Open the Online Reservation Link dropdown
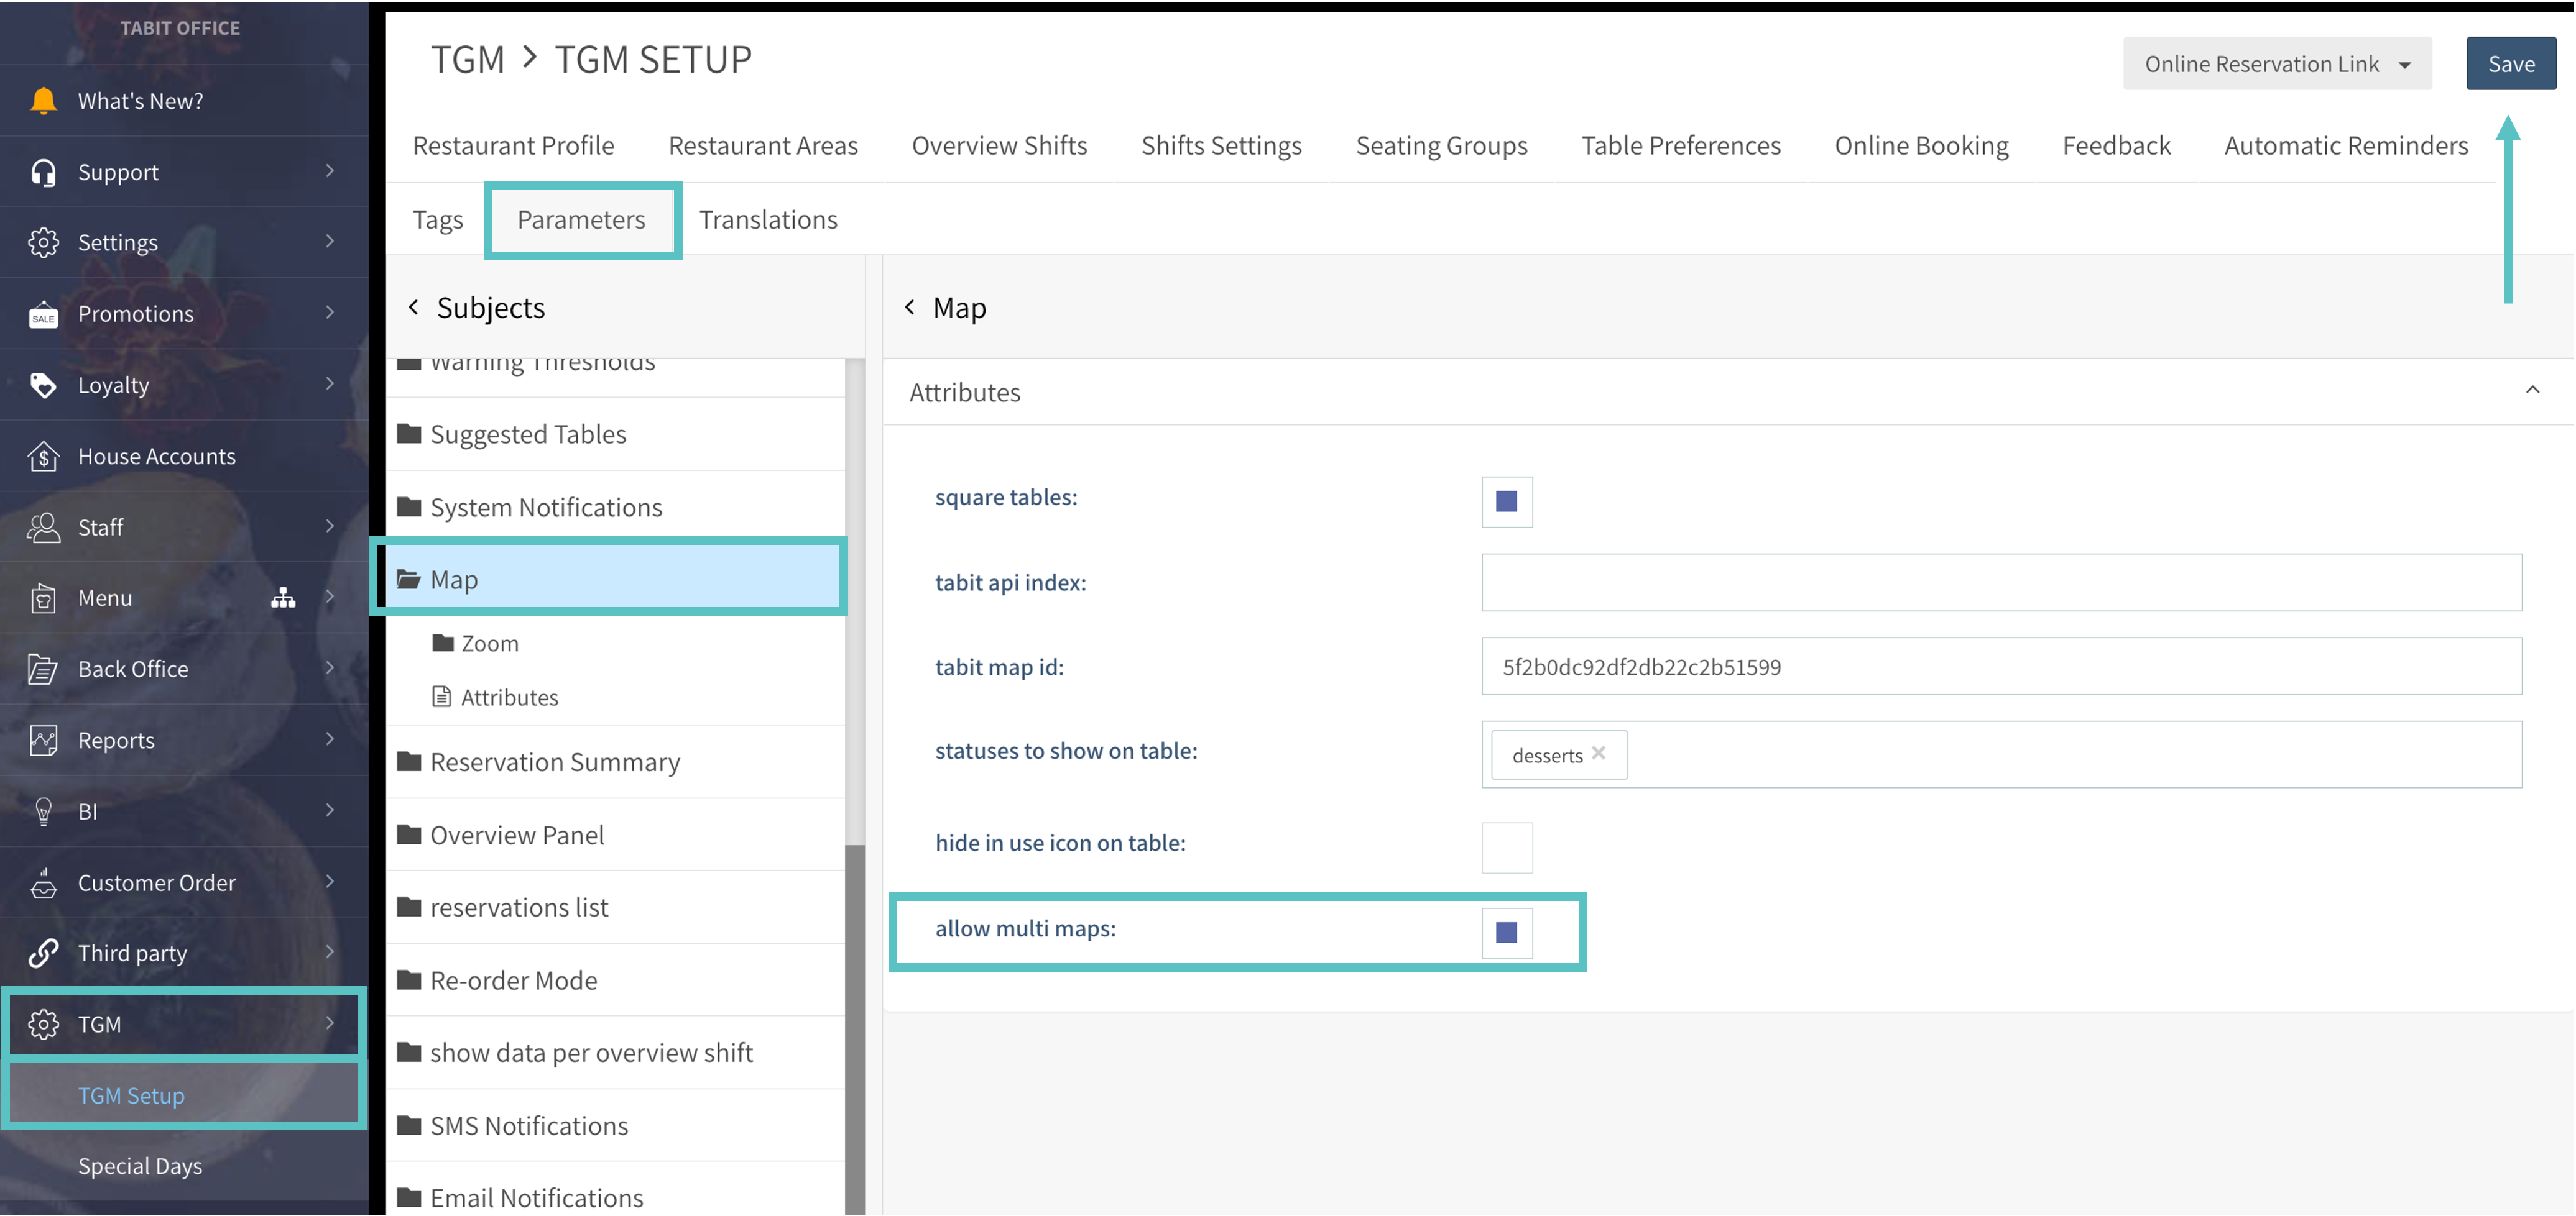 [2276, 64]
